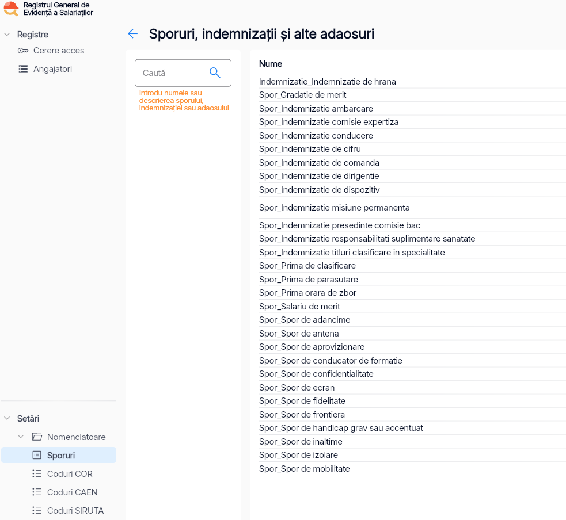Click the Registrul General logo icon
Viewport: 566px width, 520px height.
click(x=11, y=9)
